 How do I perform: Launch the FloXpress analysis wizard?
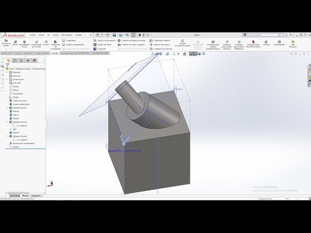pyautogui.click(x=227, y=45)
